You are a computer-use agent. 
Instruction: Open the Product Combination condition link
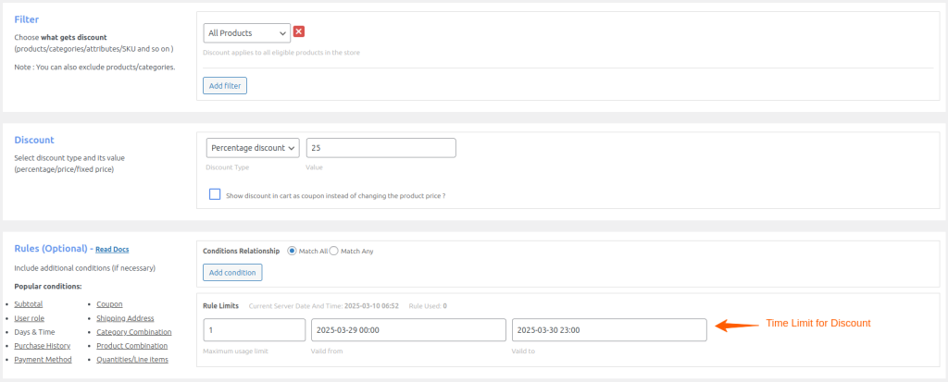pyautogui.click(x=131, y=346)
